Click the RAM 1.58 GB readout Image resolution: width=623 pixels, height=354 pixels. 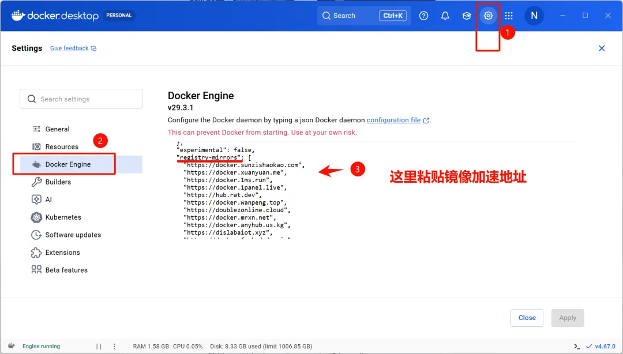151,347
